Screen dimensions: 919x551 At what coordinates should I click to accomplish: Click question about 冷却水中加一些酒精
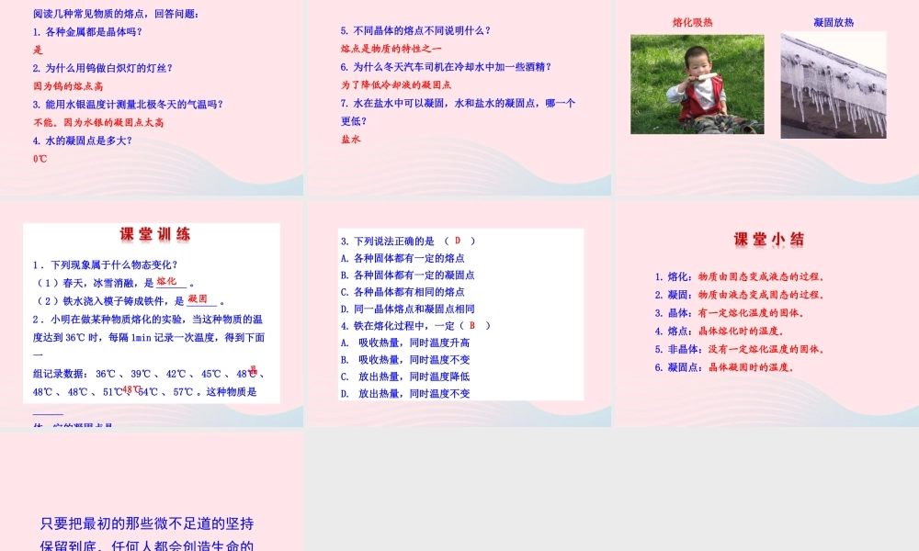(446, 67)
